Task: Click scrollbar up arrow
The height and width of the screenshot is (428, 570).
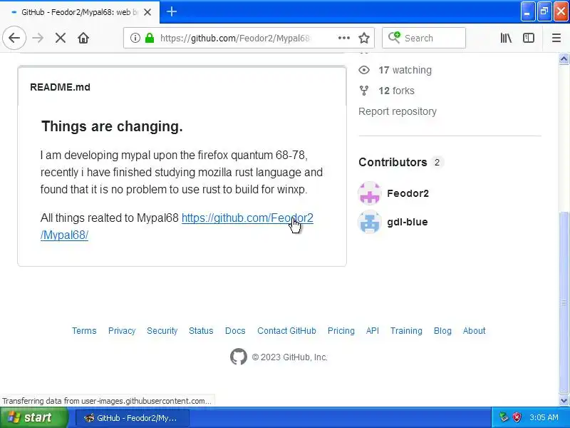Action: [564, 58]
